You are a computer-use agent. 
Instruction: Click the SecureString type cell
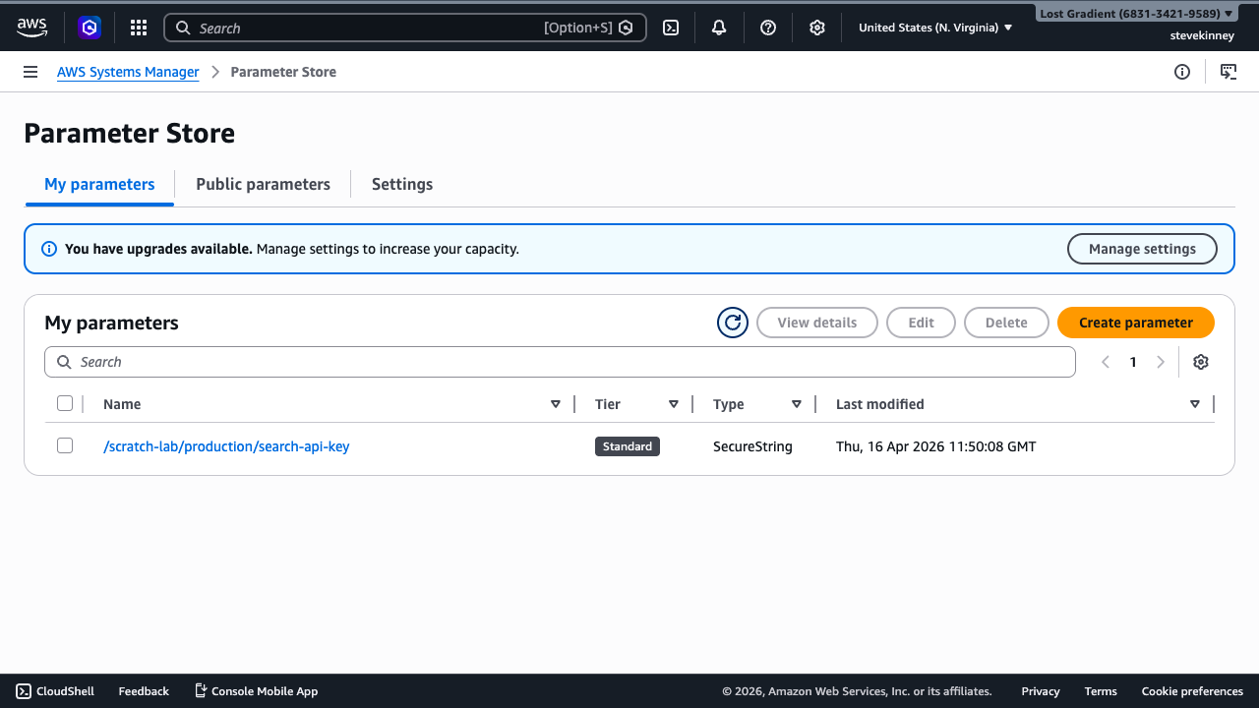pyautogui.click(x=752, y=446)
